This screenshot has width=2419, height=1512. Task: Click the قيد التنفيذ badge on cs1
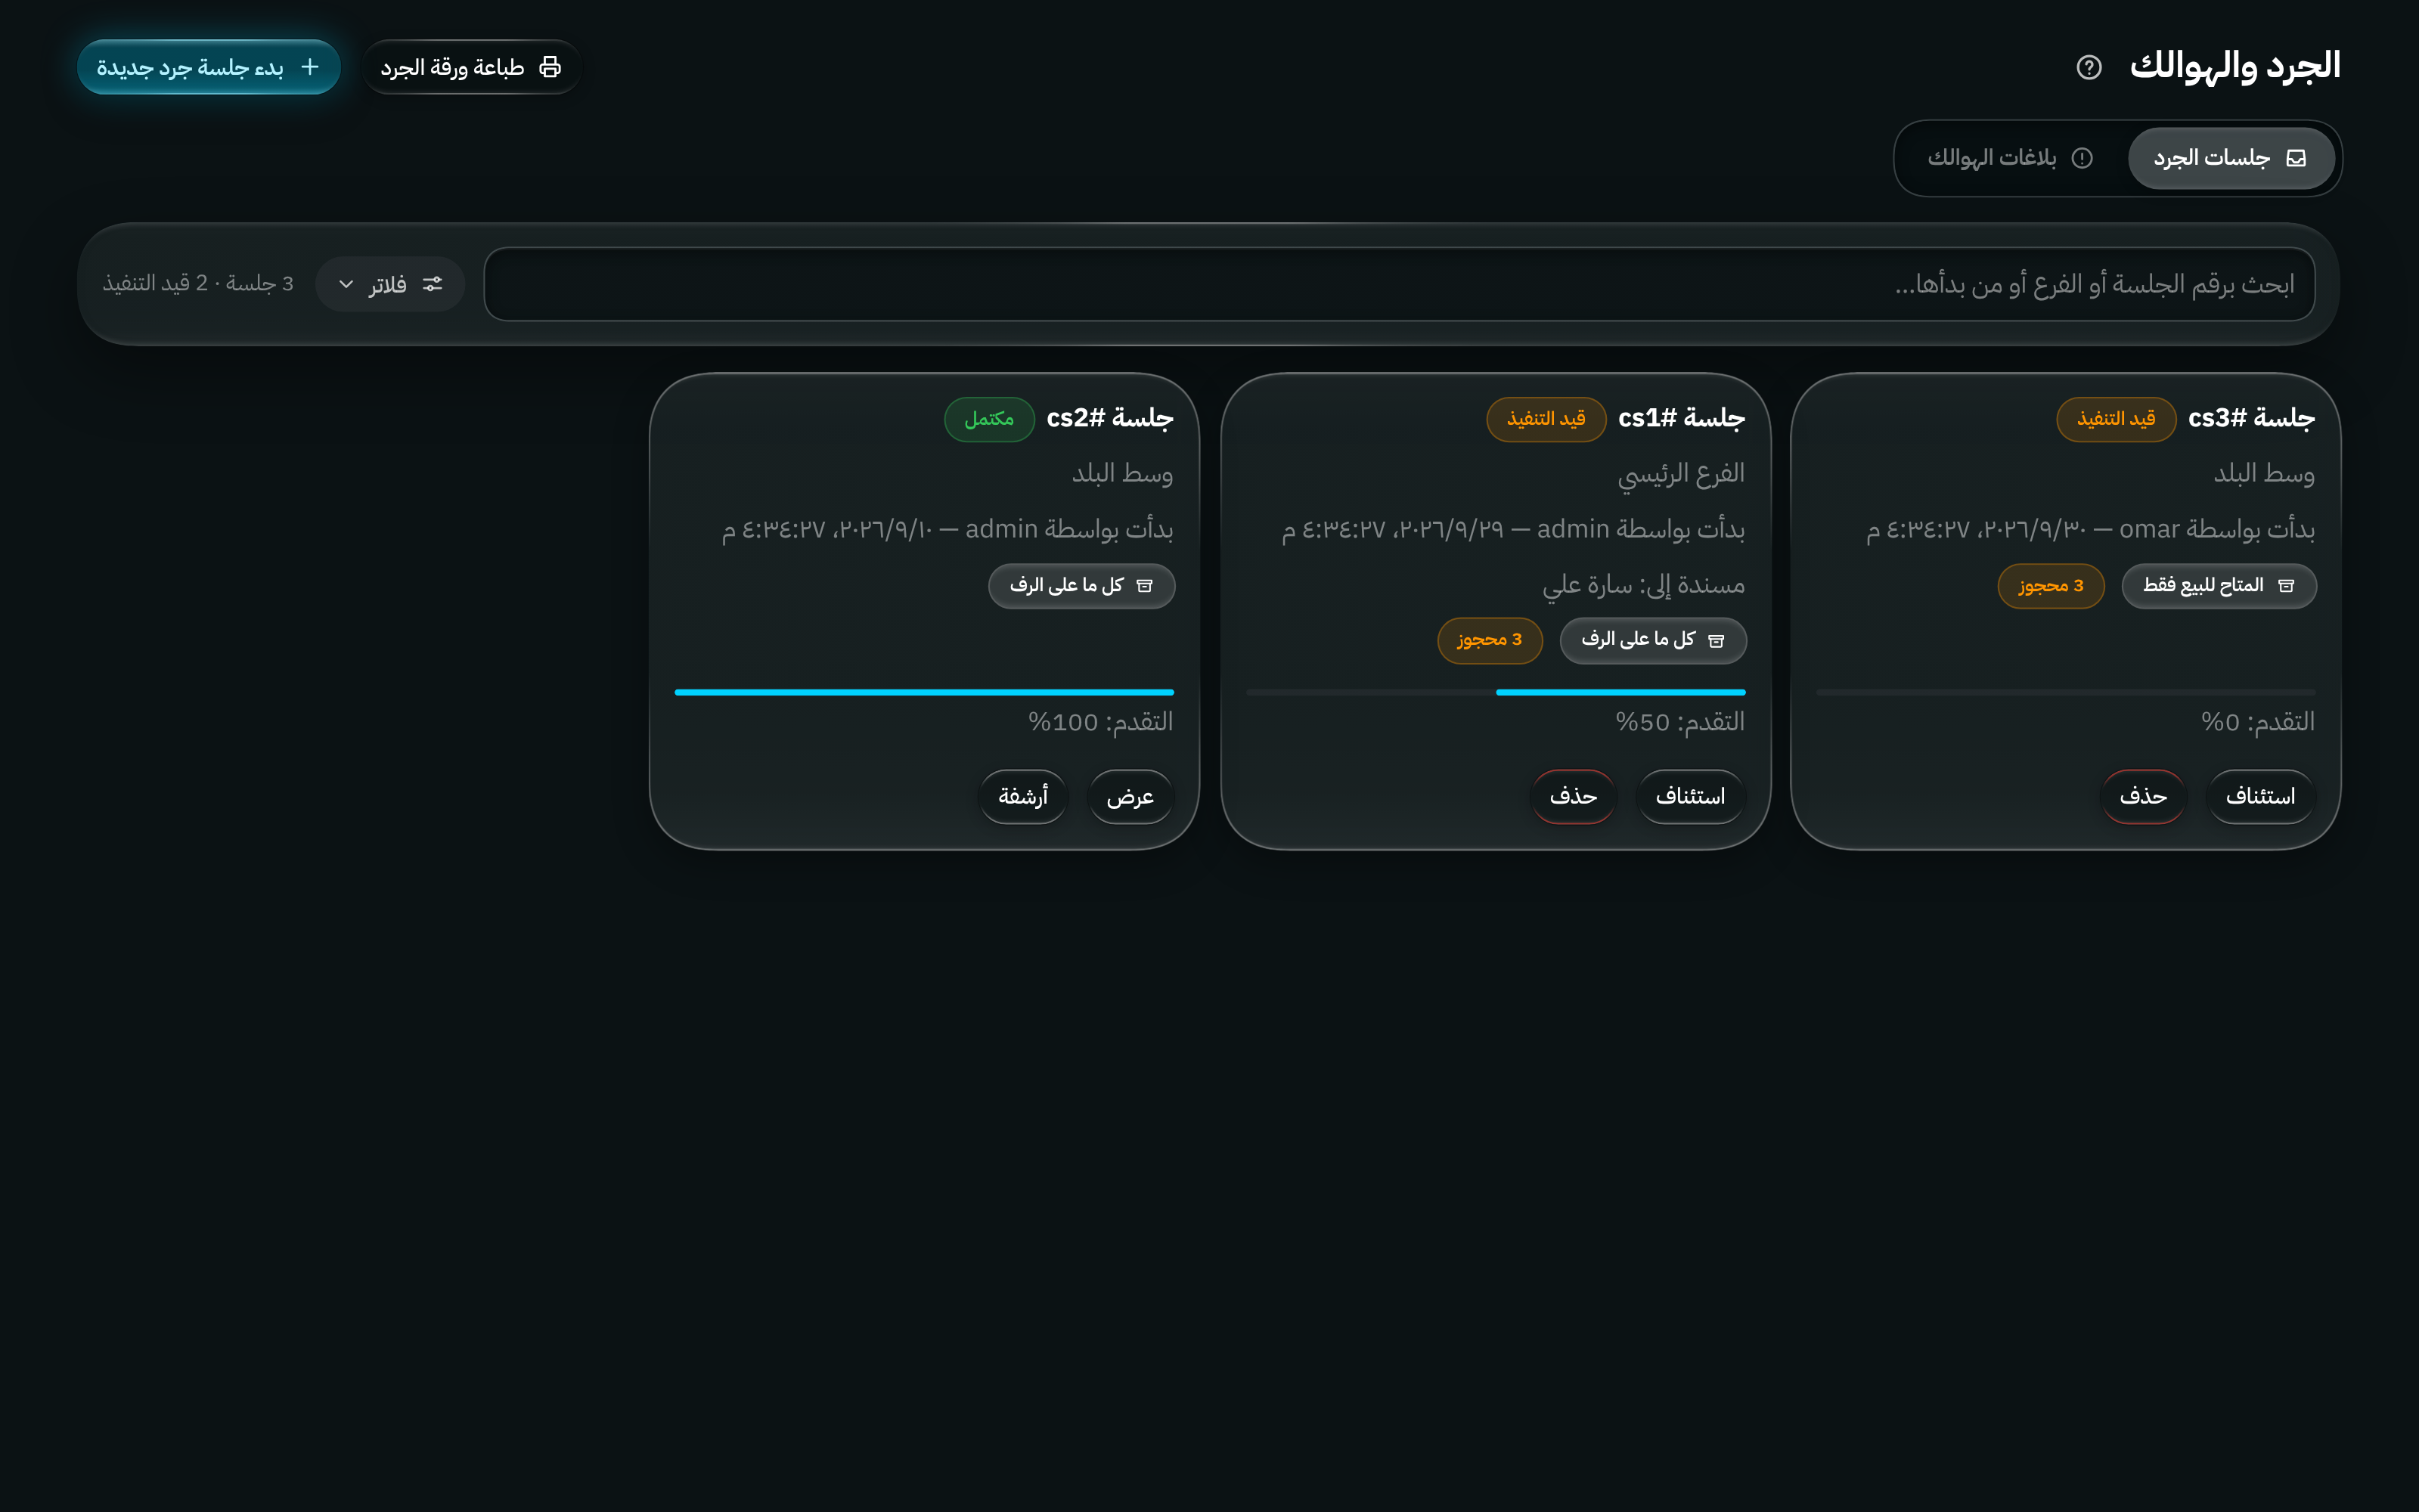(1546, 419)
